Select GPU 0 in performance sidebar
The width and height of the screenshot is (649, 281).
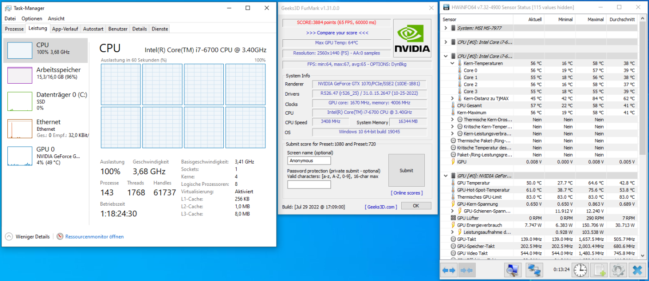tap(45, 156)
